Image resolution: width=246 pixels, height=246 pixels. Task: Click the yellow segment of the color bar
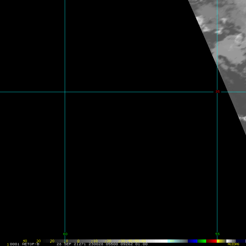click(221, 241)
